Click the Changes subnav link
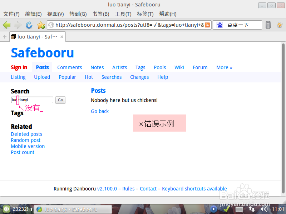 139,77
